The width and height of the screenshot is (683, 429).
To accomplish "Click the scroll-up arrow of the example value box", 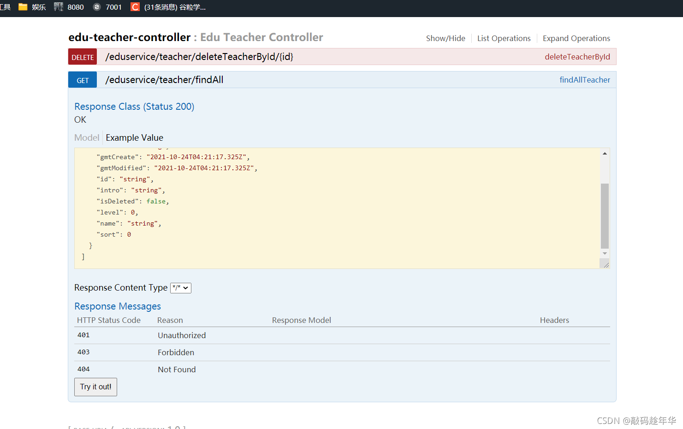I will coord(605,153).
